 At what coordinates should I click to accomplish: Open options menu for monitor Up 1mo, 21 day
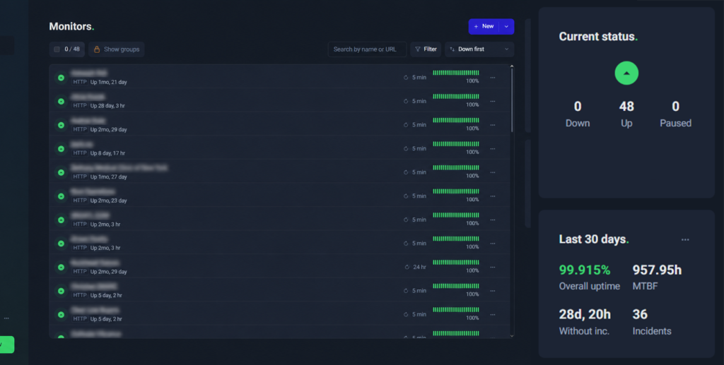click(x=493, y=78)
